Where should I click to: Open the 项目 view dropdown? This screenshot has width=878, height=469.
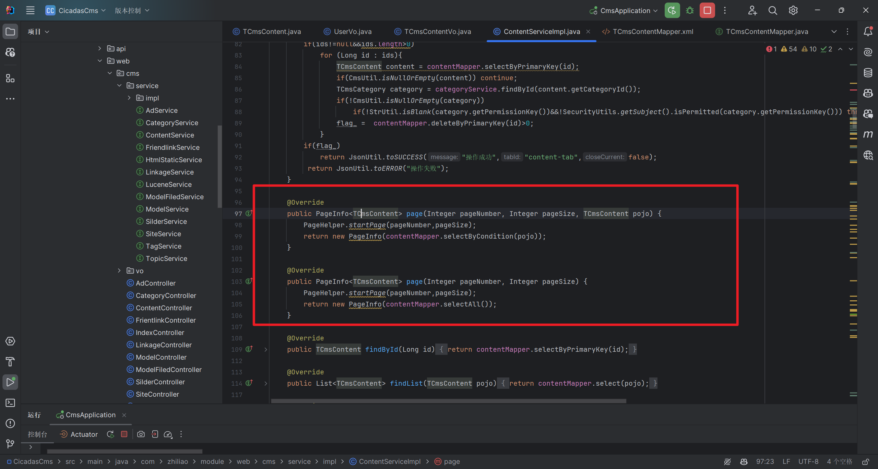38,32
